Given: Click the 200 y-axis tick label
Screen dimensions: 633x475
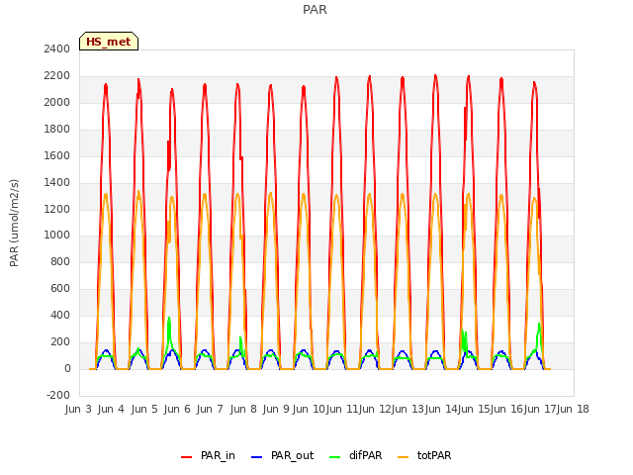Looking at the screenshot, I should pyautogui.click(x=60, y=342).
